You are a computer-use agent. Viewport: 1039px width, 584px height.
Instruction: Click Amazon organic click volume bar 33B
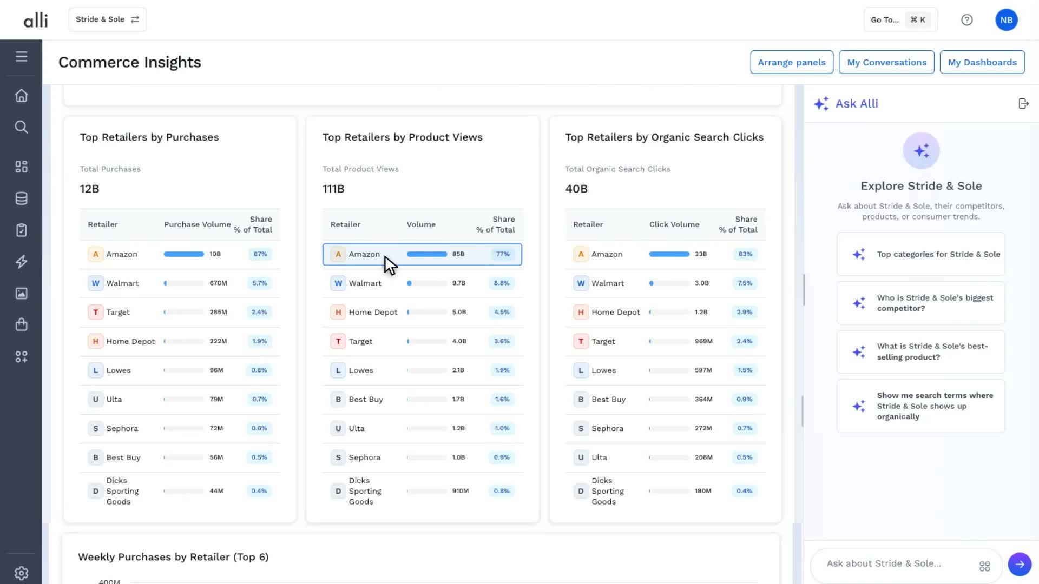pos(669,254)
